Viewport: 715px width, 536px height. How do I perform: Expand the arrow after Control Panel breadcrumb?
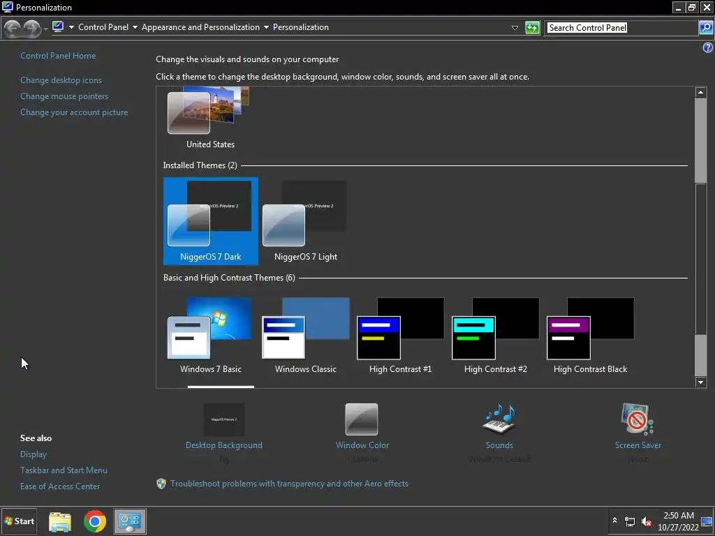(135, 27)
